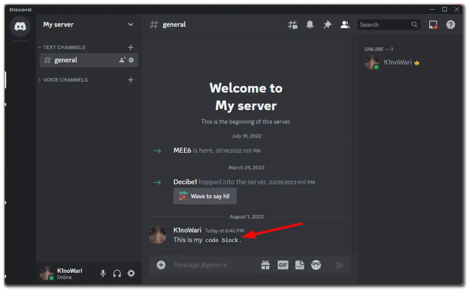Toggle the member list visibility
471x293 pixels.
345,24
